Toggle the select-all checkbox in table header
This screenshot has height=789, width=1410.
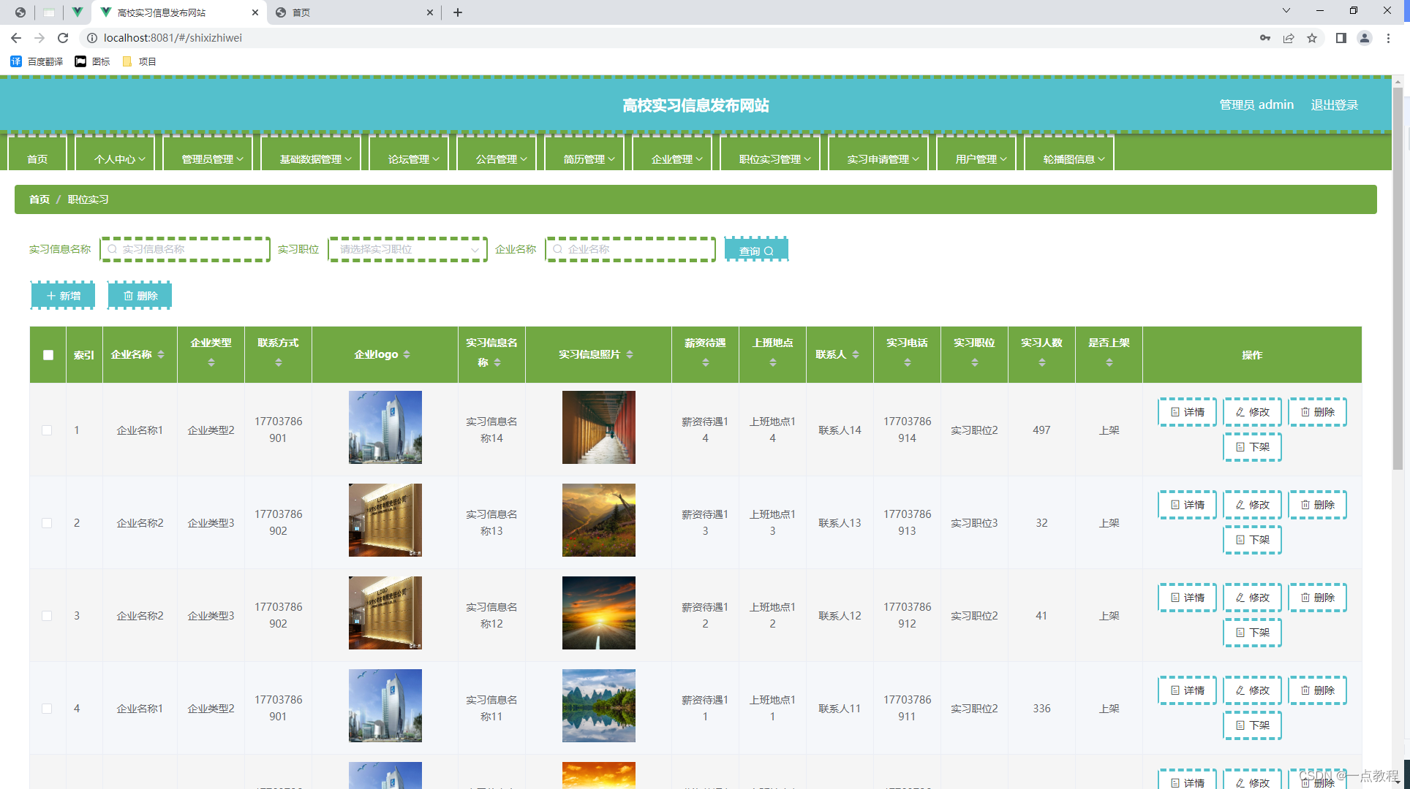point(48,354)
